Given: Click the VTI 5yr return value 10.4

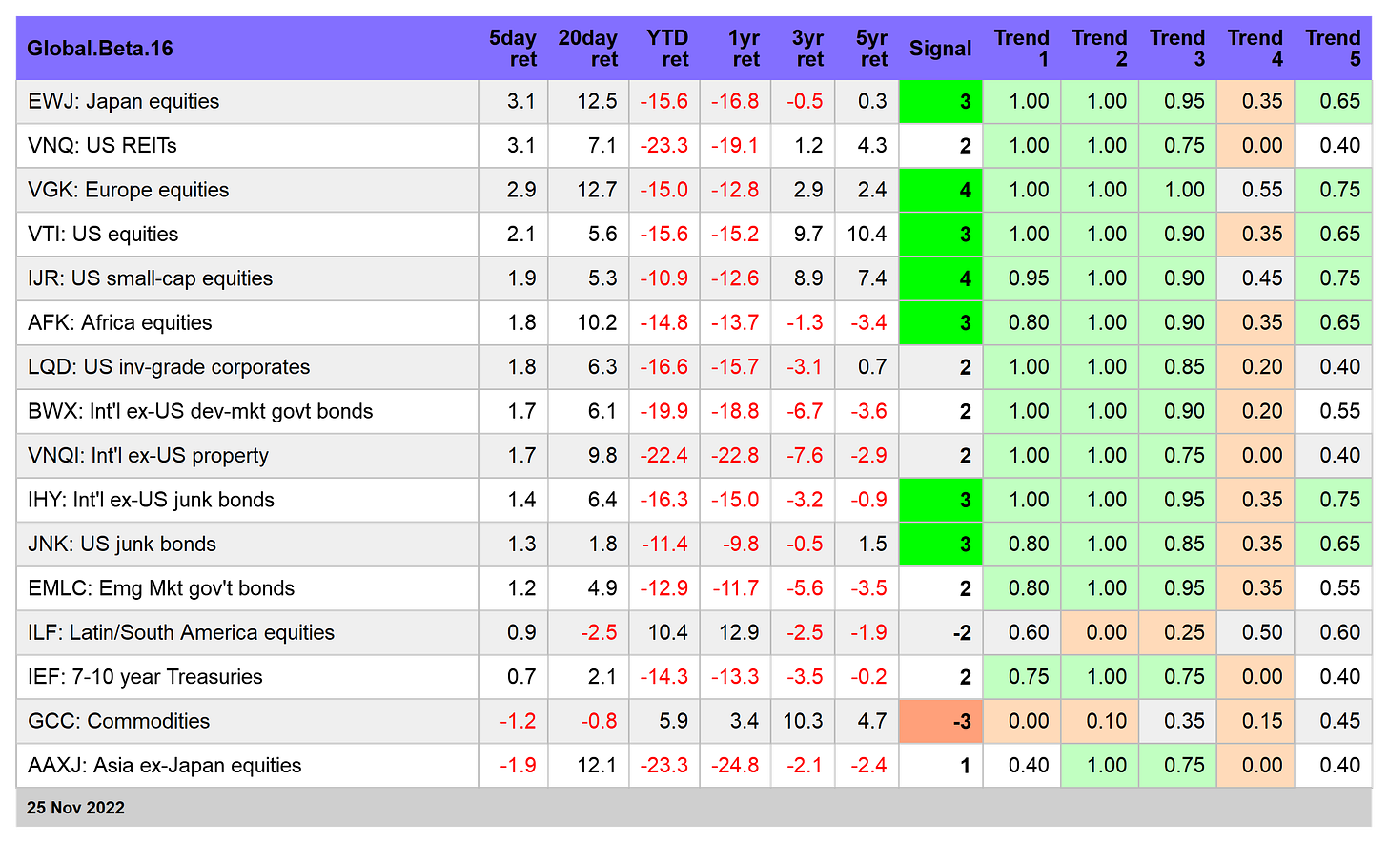Looking at the screenshot, I should 867,234.
